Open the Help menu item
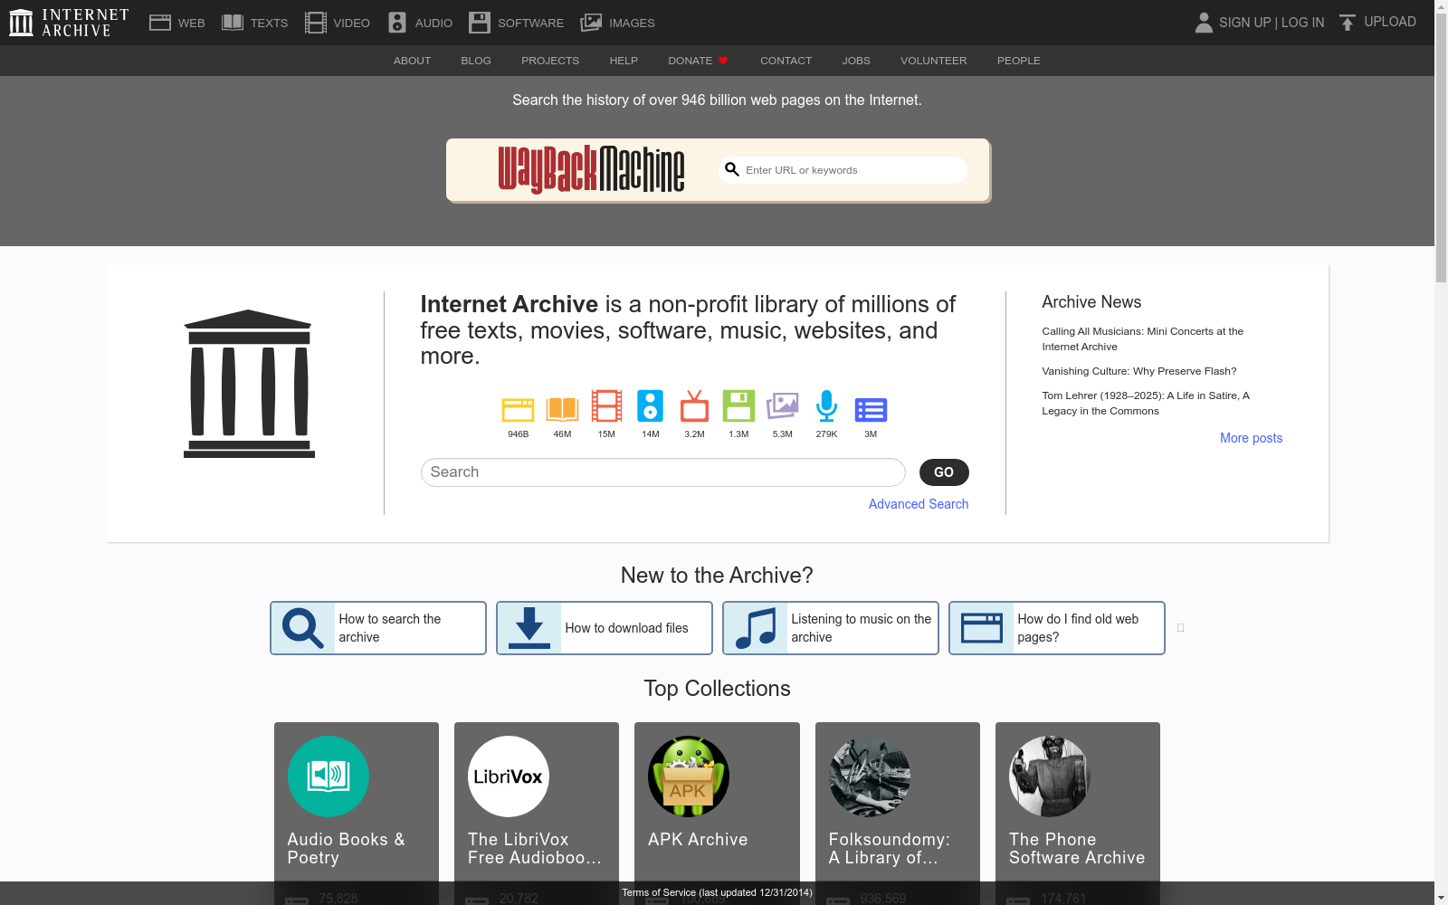 [624, 61]
